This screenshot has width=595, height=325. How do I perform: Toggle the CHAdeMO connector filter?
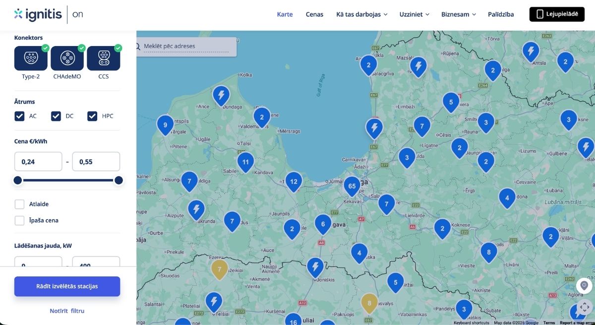(x=67, y=58)
